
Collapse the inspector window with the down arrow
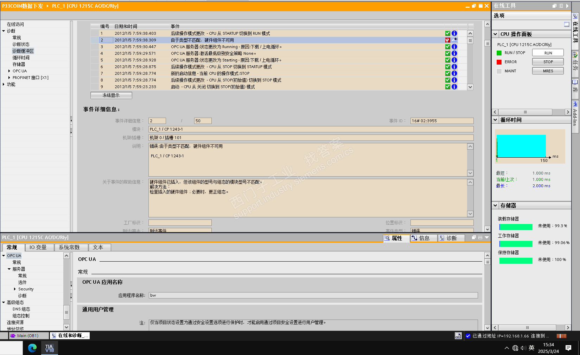[487, 238]
